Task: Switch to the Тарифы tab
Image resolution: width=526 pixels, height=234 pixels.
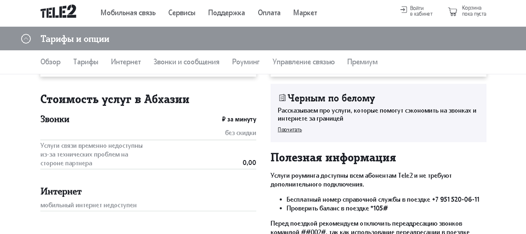Action: click(85, 62)
